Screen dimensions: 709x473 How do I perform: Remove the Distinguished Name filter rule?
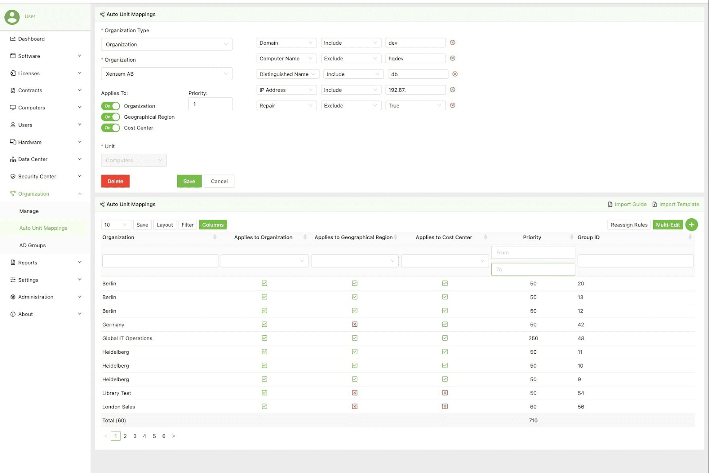(455, 74)
